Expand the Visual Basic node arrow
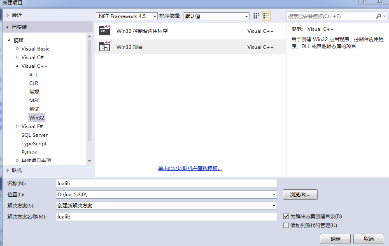Viewport: 389px width, 246px height. pos(17,48)
